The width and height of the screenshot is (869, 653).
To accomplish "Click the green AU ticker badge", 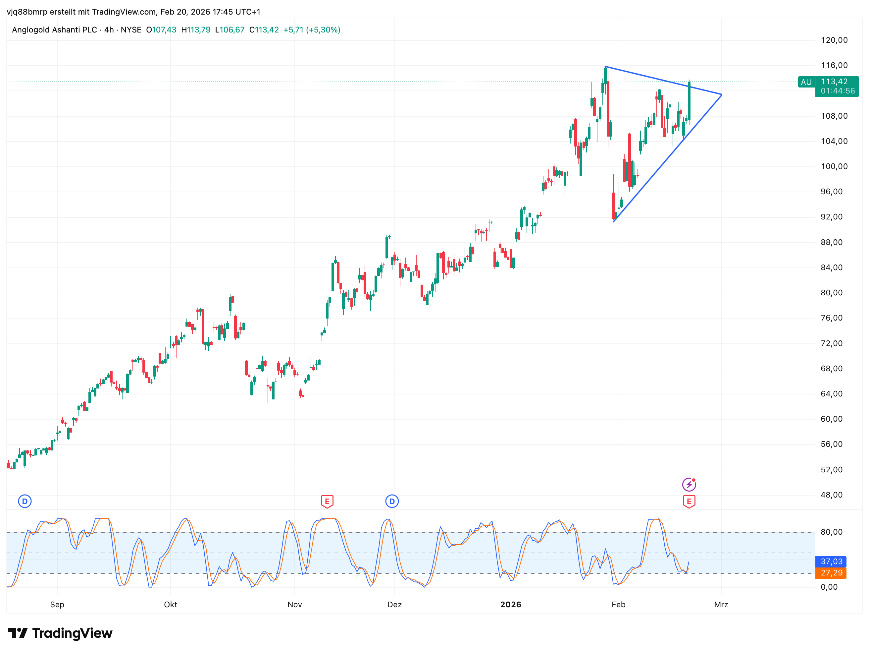I will (806, 82).
